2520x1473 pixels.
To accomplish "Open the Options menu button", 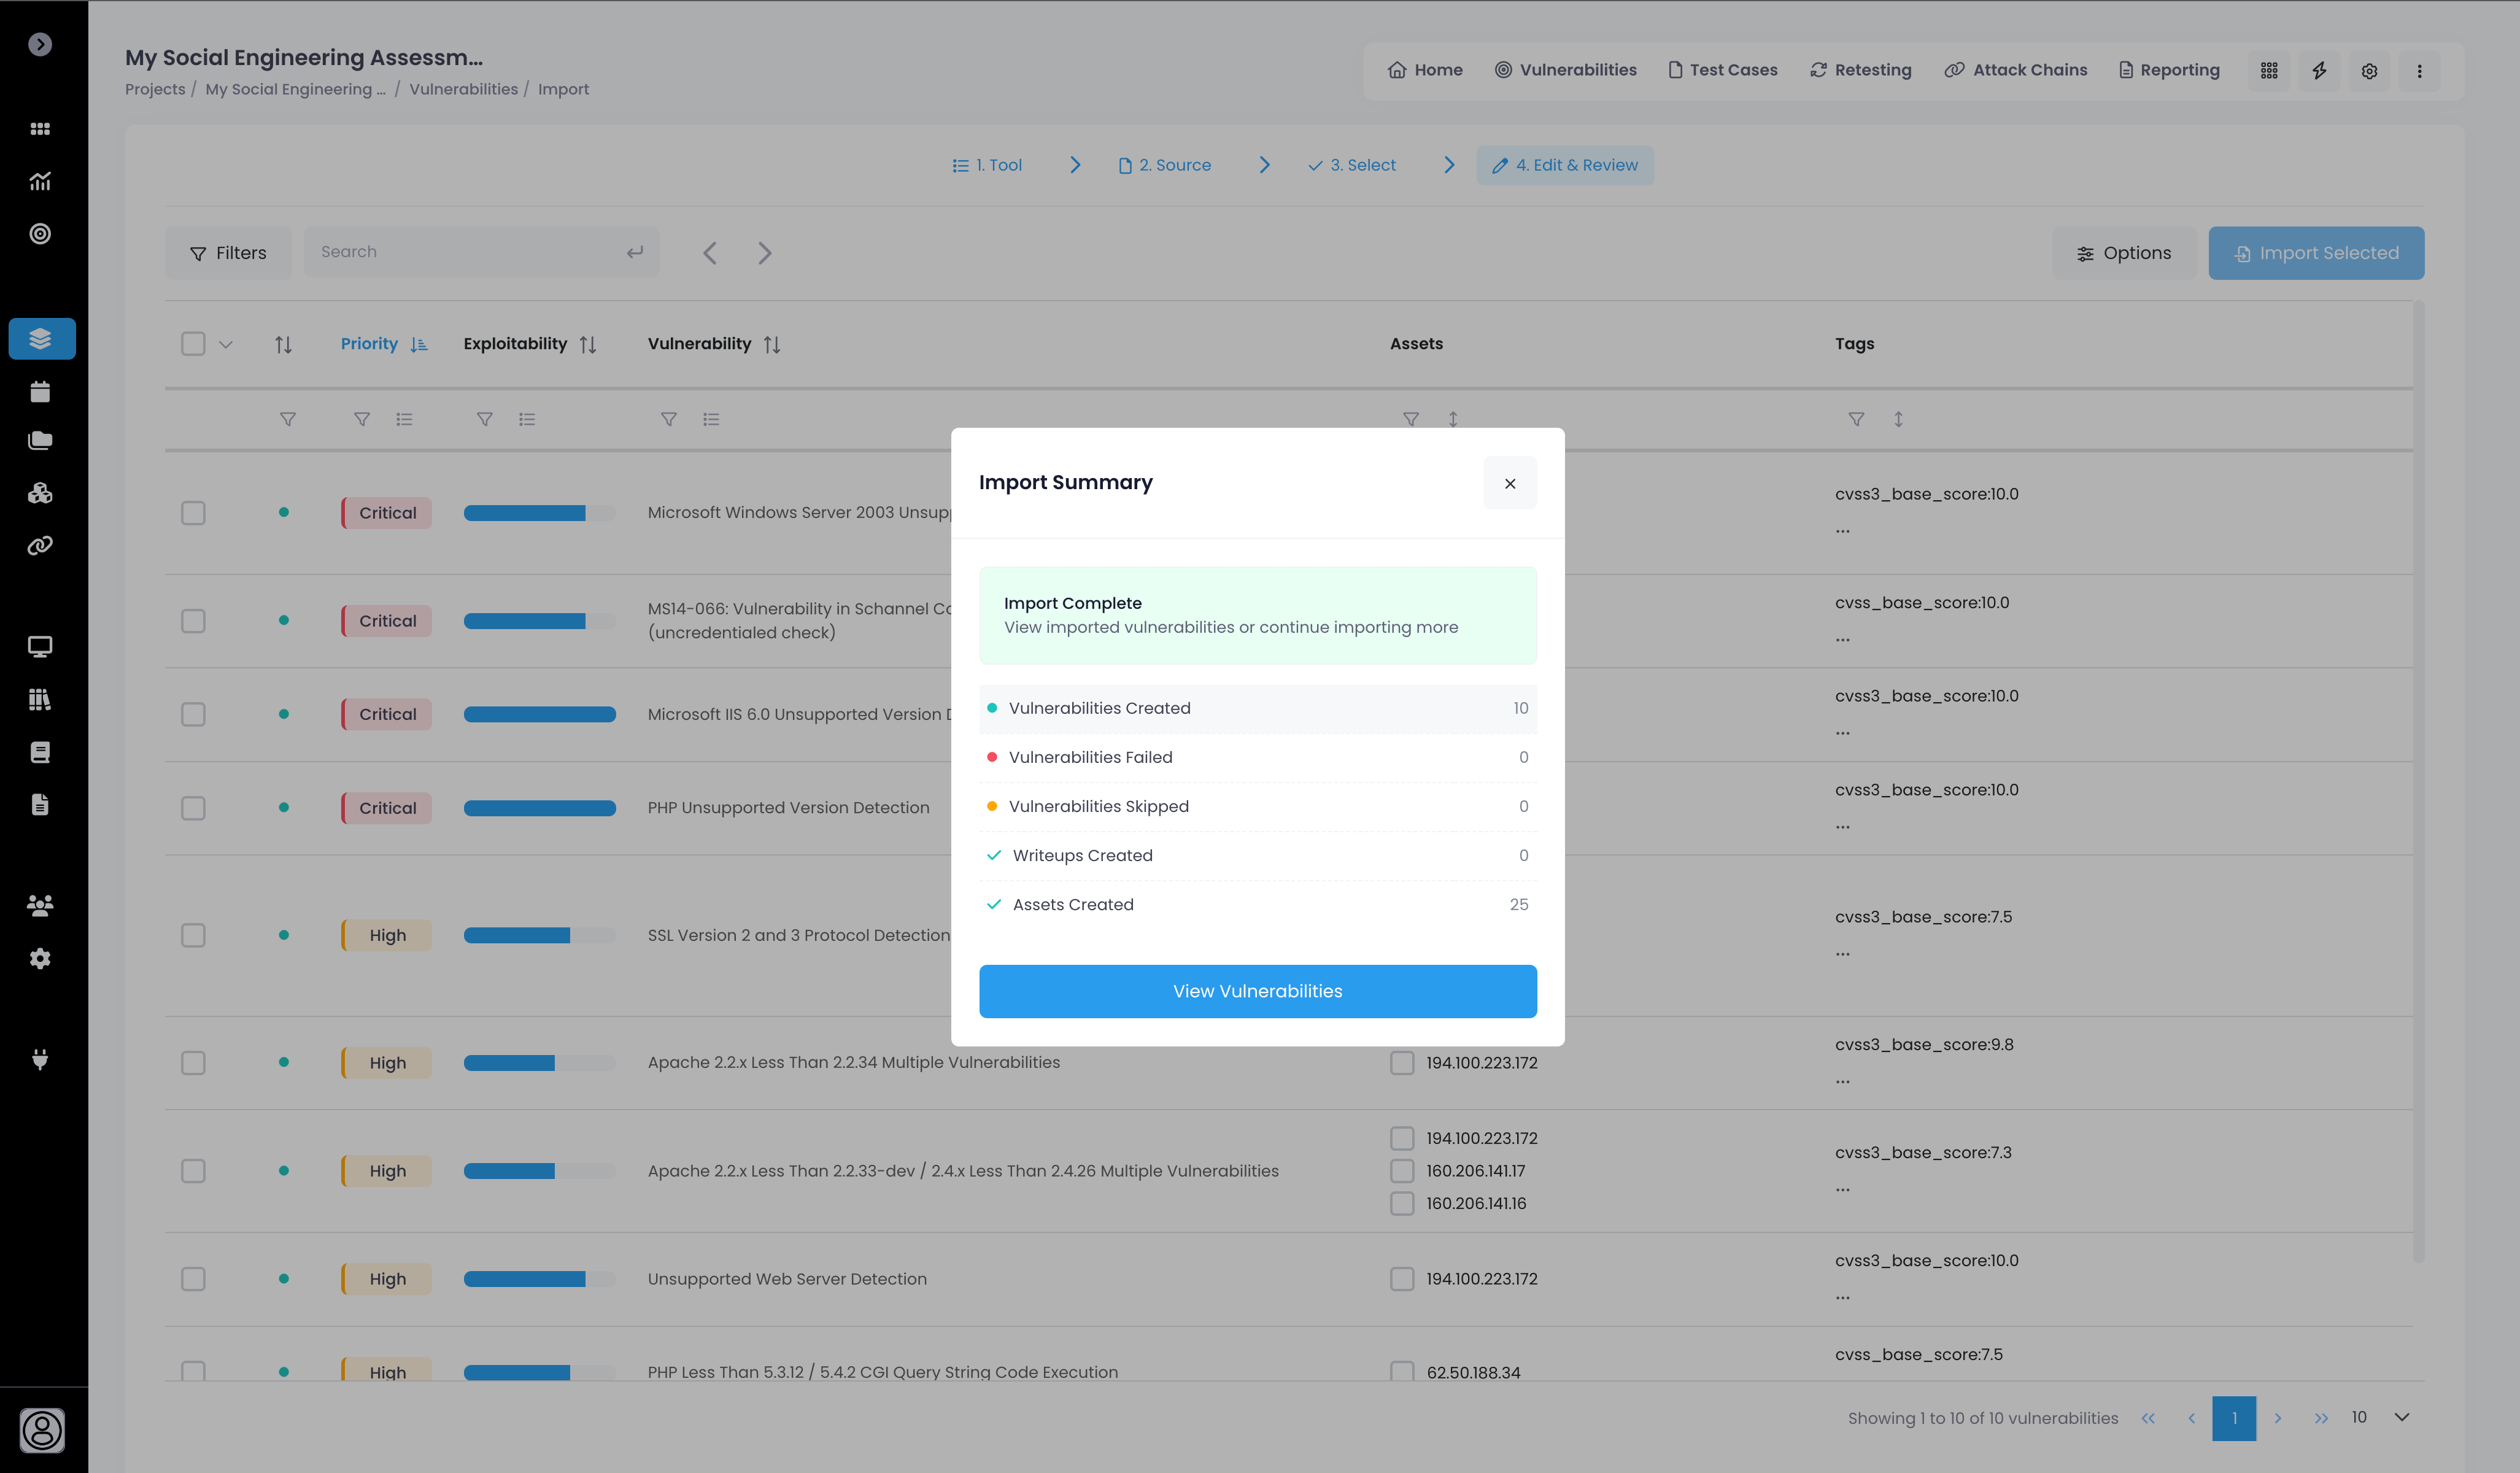I will point(2124,253).
